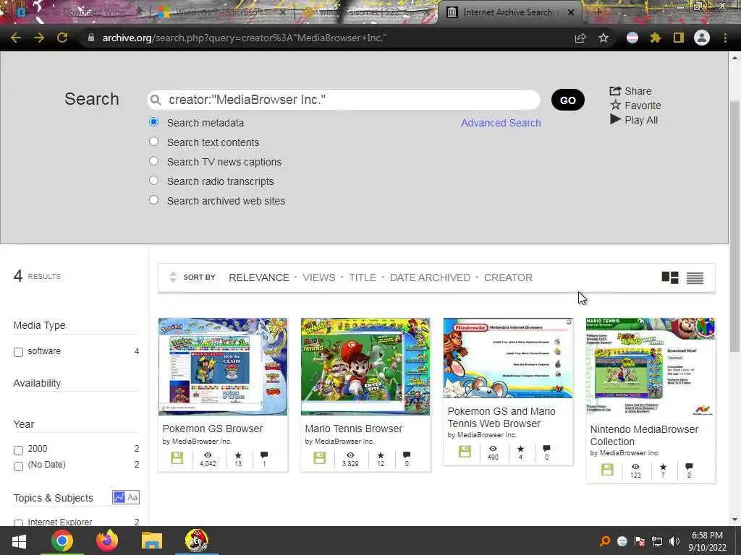
Task: Open Pokemon GS Browser thumbnail image
Action: point(223,366)
